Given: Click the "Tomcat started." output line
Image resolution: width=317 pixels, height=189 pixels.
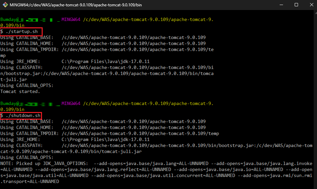Looking at the screenshot, I should 20,92.
